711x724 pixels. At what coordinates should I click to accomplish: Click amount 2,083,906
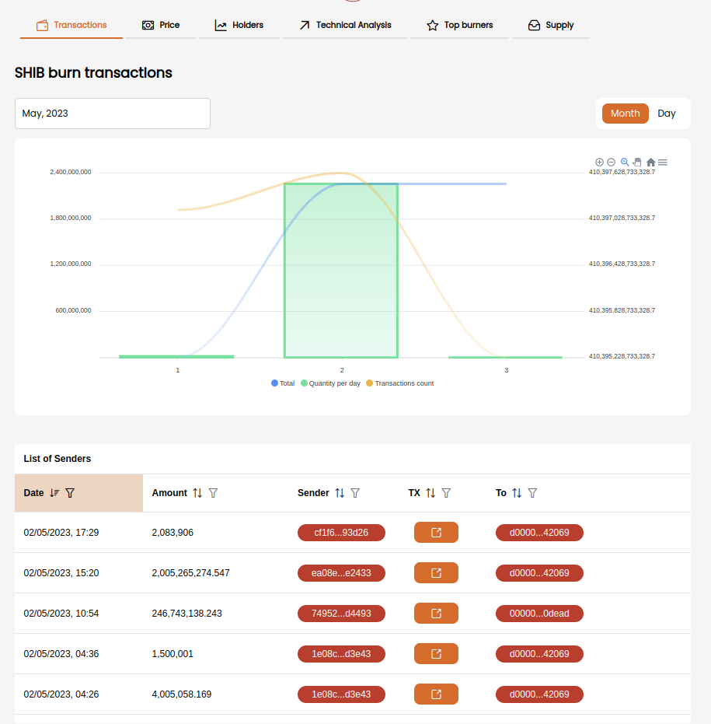[x=173, y=533]
